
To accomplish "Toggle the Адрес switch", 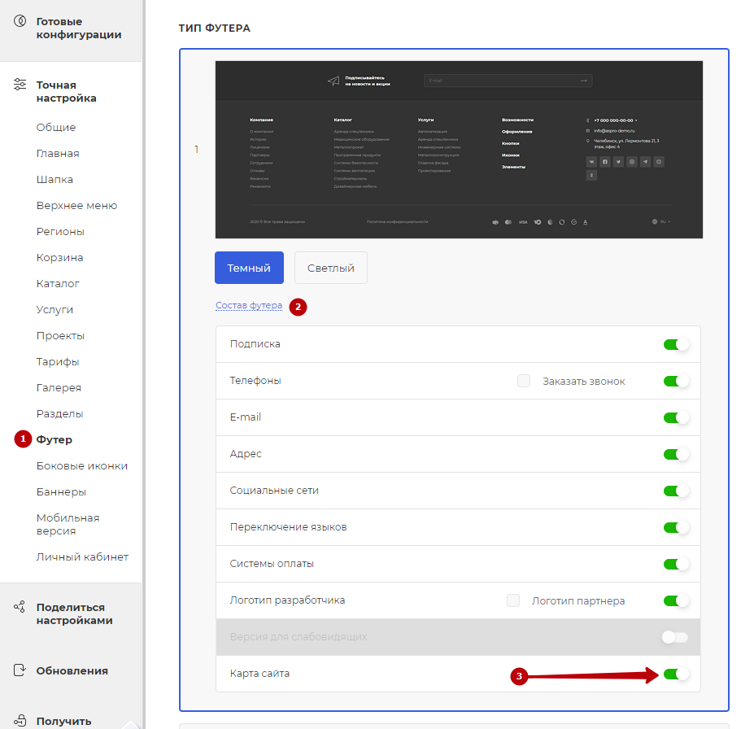I will click(x=676, y=454).
